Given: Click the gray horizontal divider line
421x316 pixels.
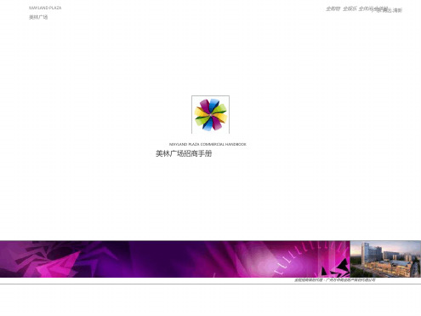Looking at the screenshot, I should [210, 284].
